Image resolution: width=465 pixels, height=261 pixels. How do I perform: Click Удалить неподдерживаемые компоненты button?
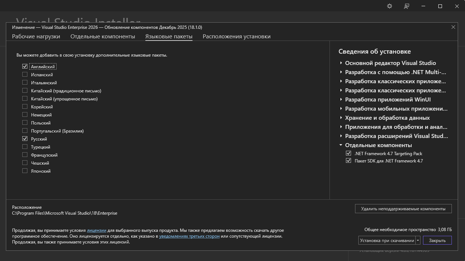(403, 209)
